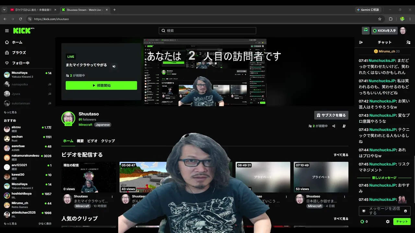Viewport: 415px width, 233px height.
Task: Open oechan Rust channel
Action: (x=28, y=139)
